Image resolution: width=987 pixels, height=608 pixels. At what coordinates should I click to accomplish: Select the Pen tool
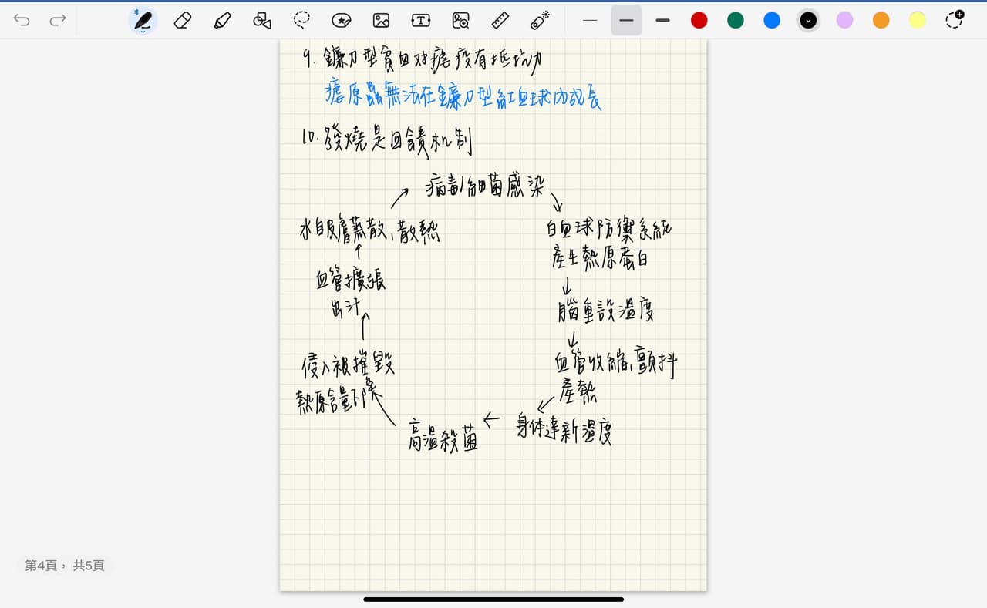click(143, 21)
